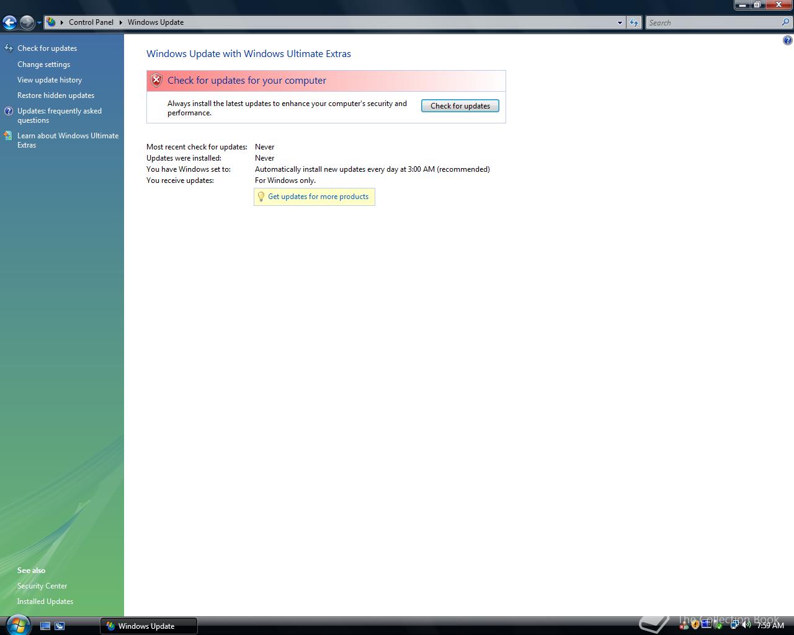
Task: Select the Windows Update taskbar button
Action: pyautogui.click(x=149, y=626)
